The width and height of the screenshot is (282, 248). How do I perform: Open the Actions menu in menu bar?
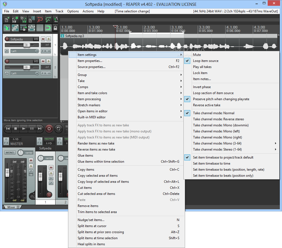[88, 11]
